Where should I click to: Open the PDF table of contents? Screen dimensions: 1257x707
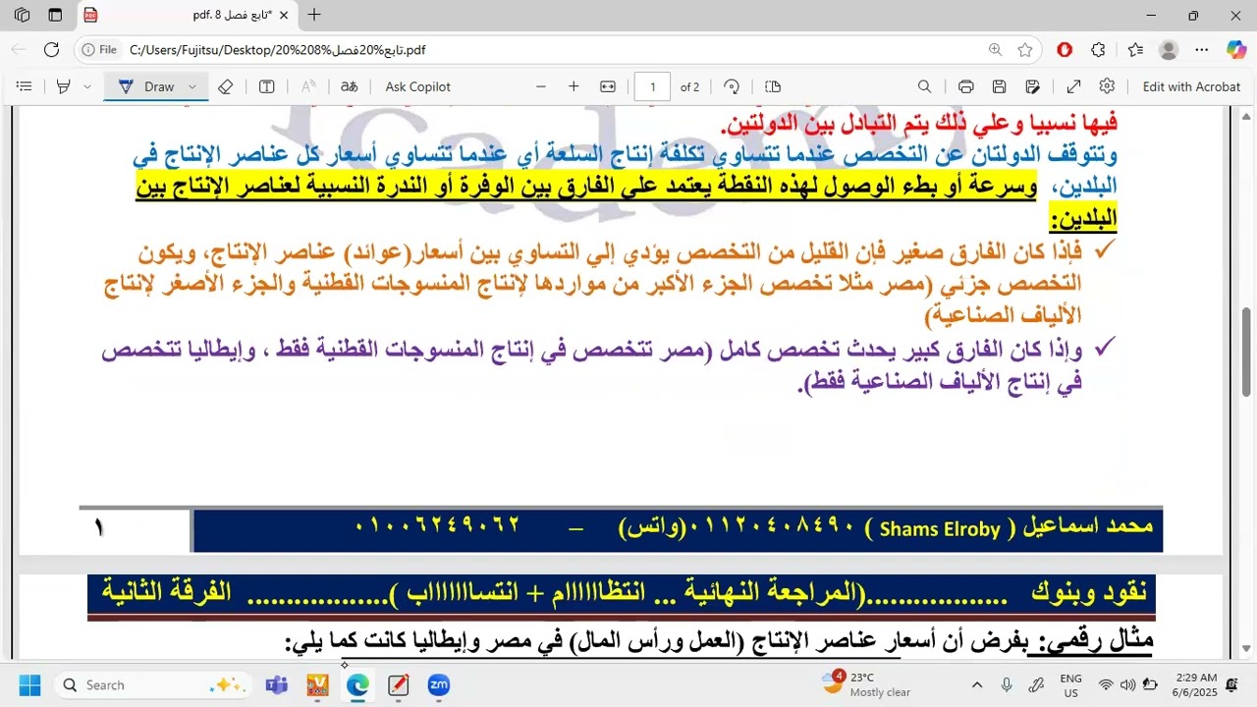[x=25, y=86]
